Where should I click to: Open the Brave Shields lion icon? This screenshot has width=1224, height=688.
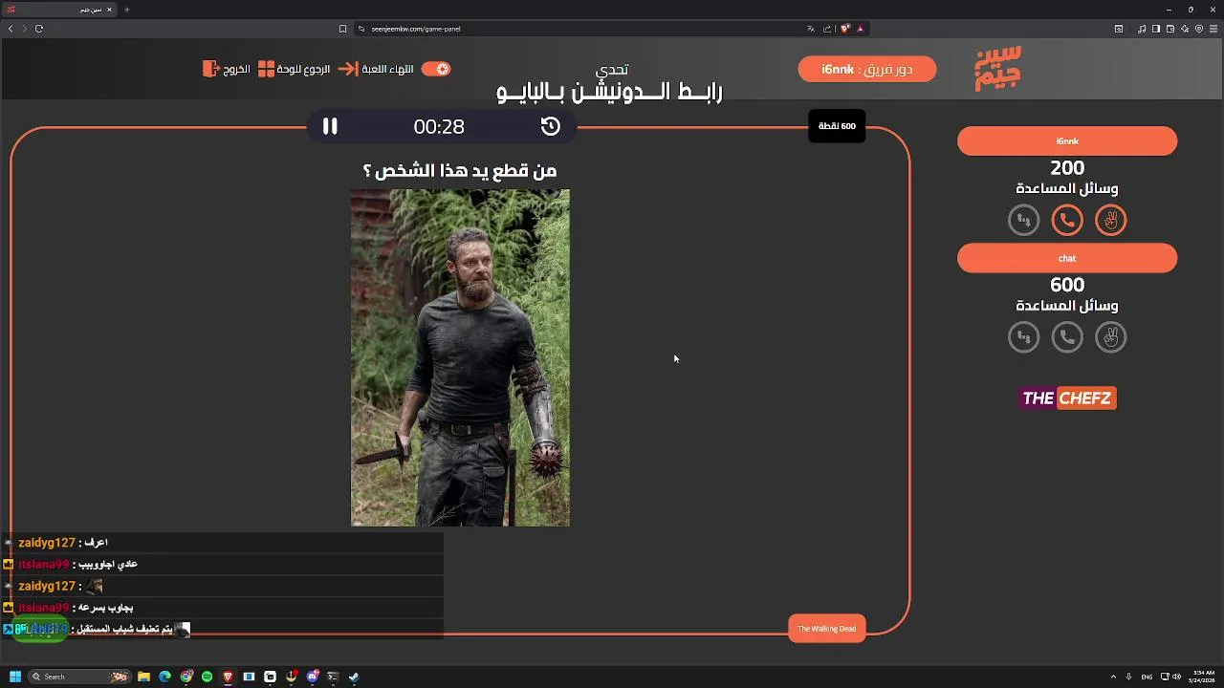[x=844, y=29]
